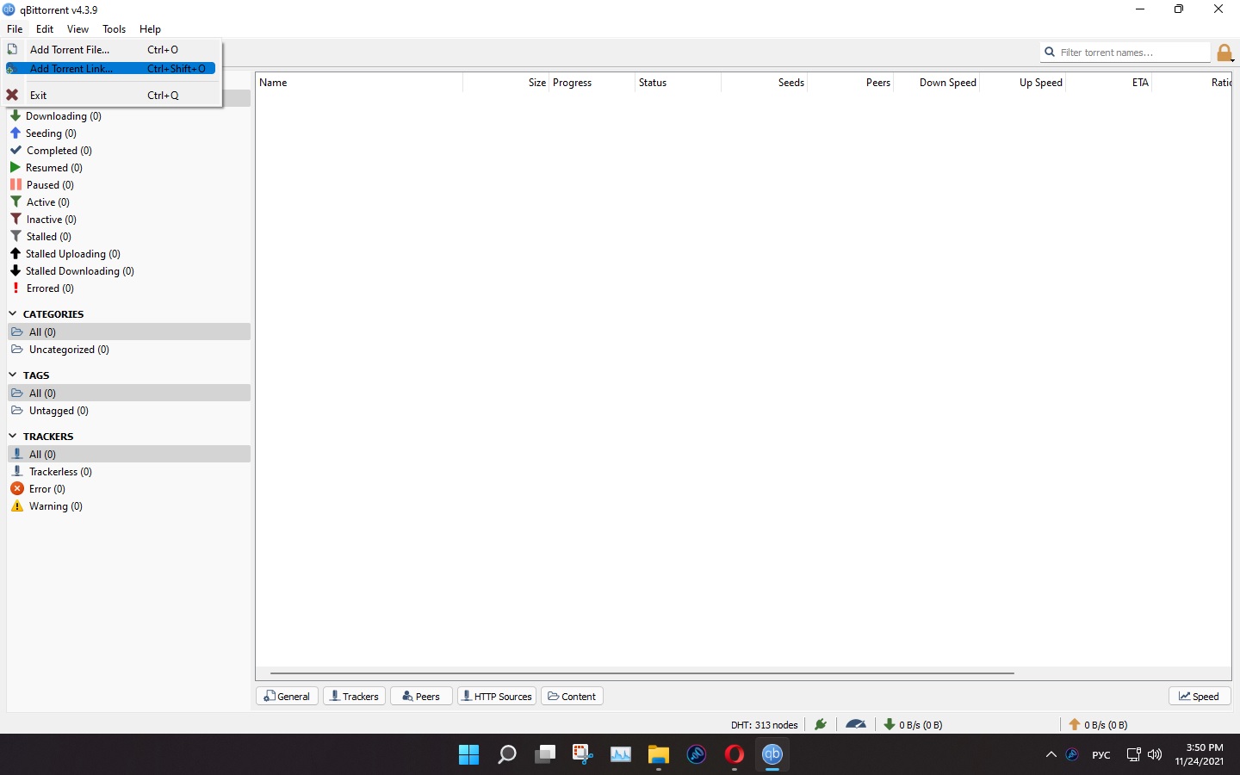Open the View menu
Screen dimensions: 1240x775
click(77, 28)
